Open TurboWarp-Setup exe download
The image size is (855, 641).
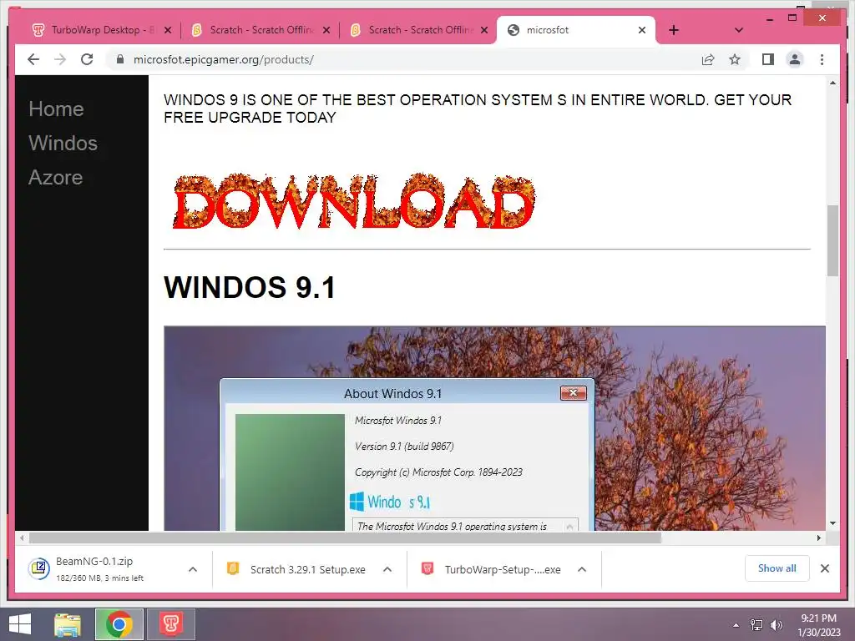[492, 569]
